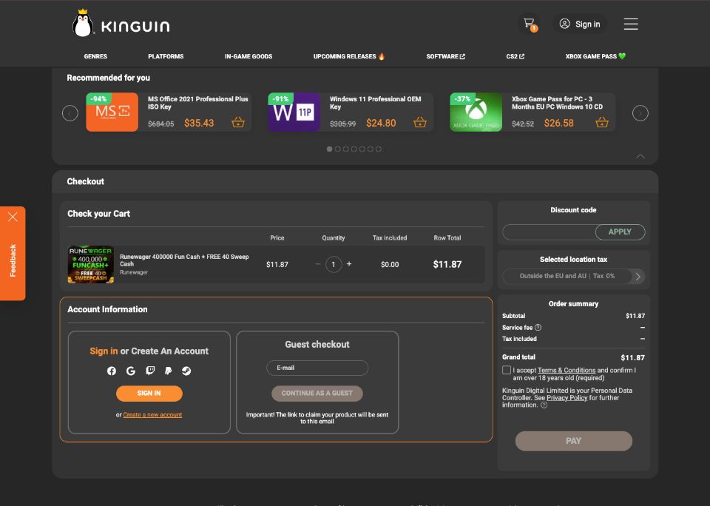Click the guest checkout E-mail field
This screenshot has height=506, width=710.
(x=317, y=368)
